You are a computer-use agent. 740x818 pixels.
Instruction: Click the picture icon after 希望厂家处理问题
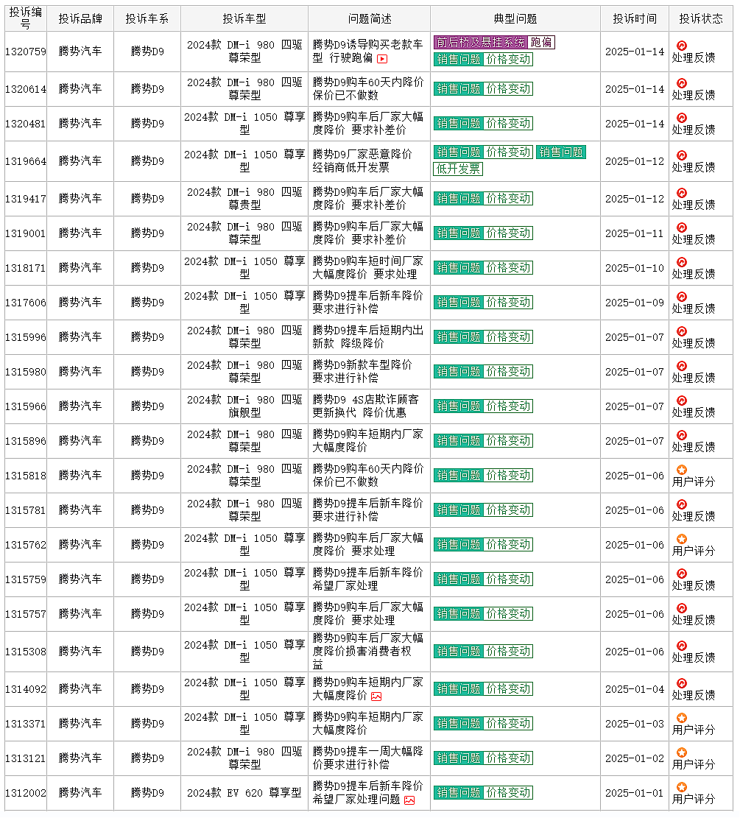point(409,800)
